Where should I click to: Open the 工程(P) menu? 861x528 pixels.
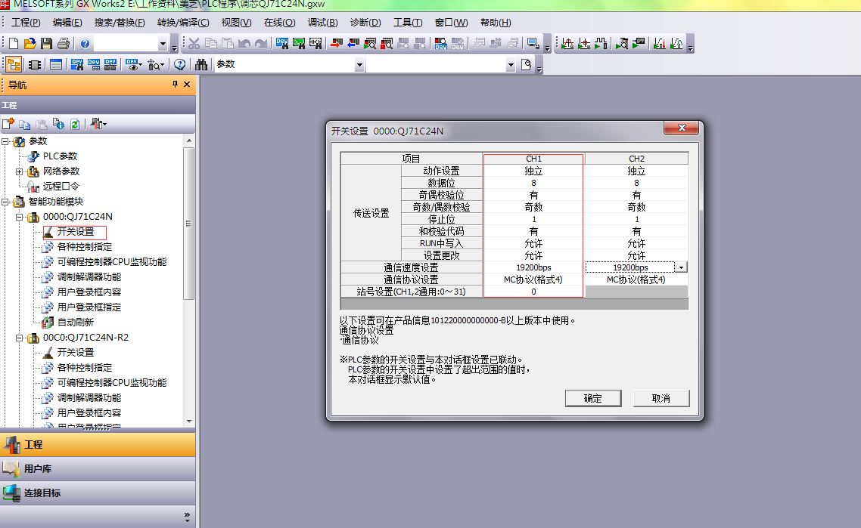[x=26, y=23]
